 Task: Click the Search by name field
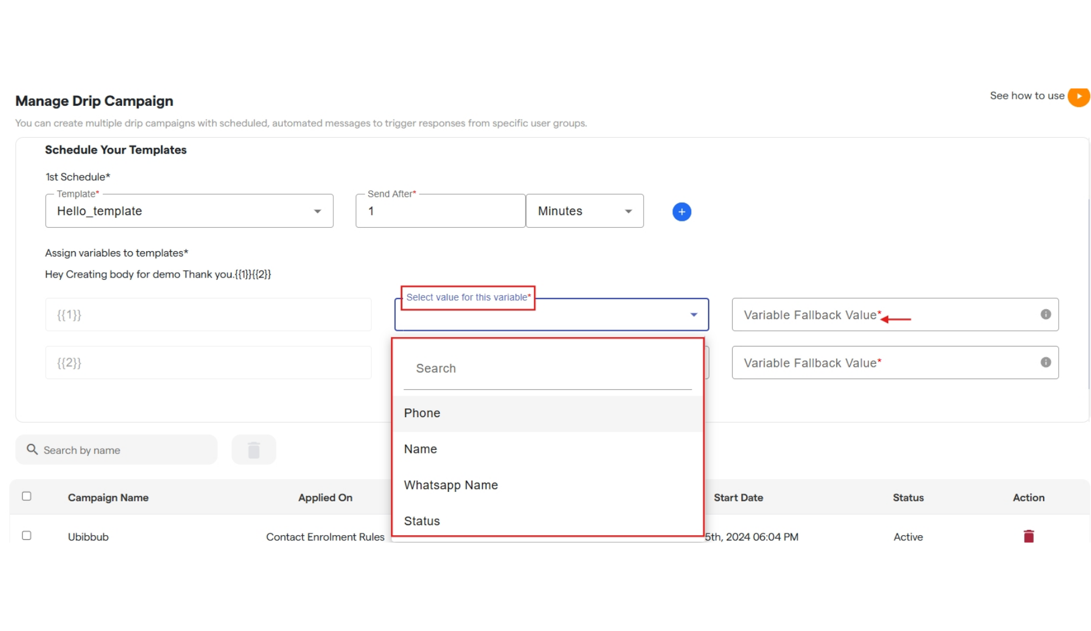(x=116, y=450)
